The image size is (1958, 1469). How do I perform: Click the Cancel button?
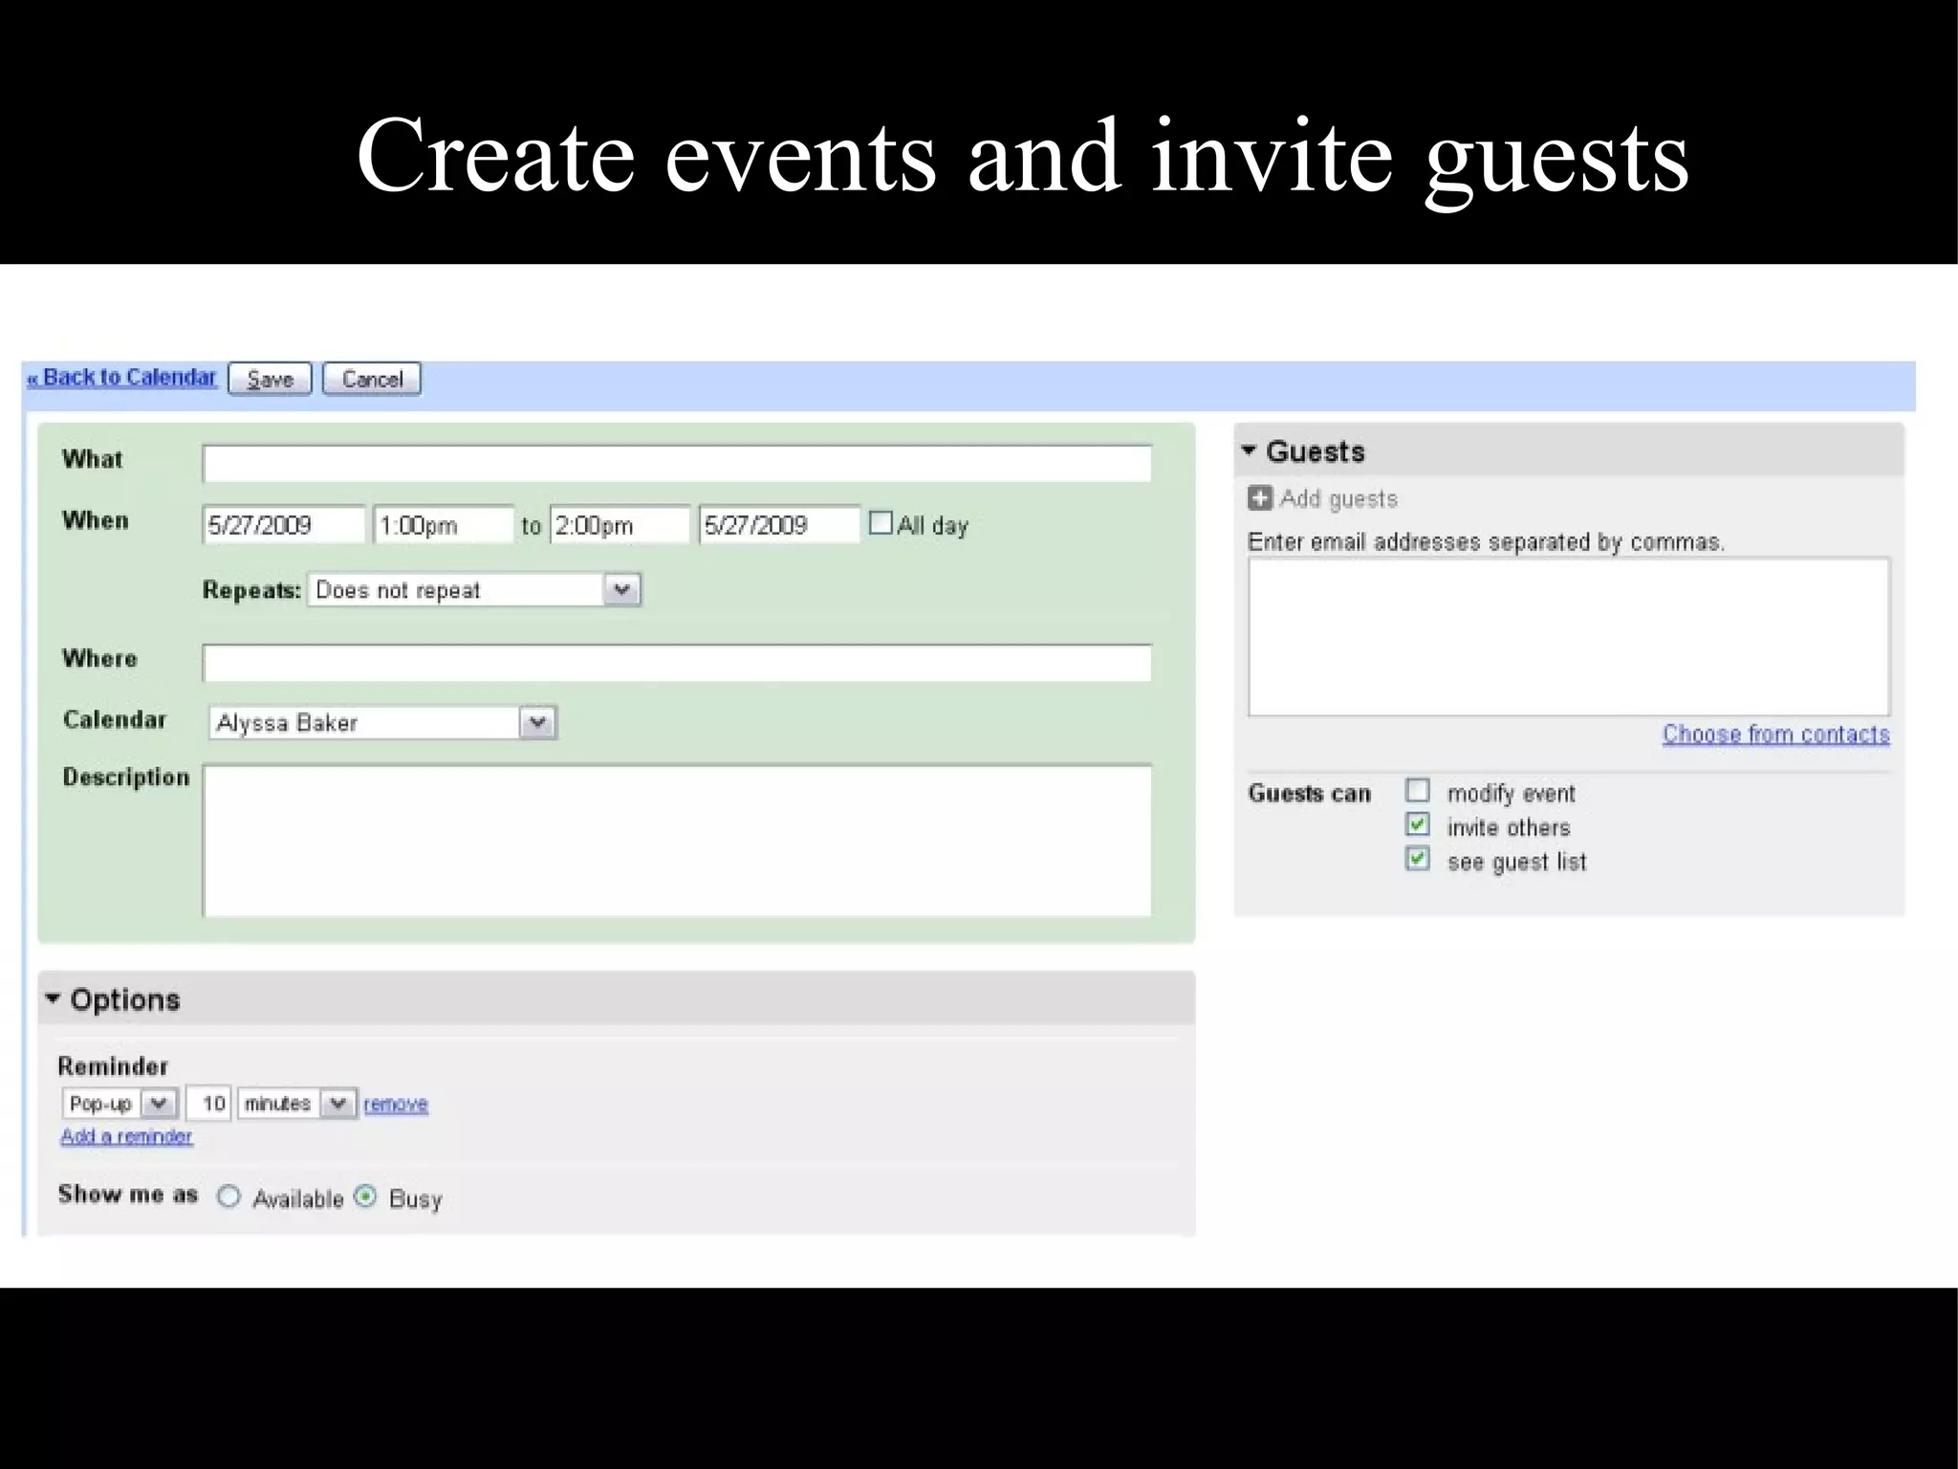pyautogui.click(x=372, y=379)
